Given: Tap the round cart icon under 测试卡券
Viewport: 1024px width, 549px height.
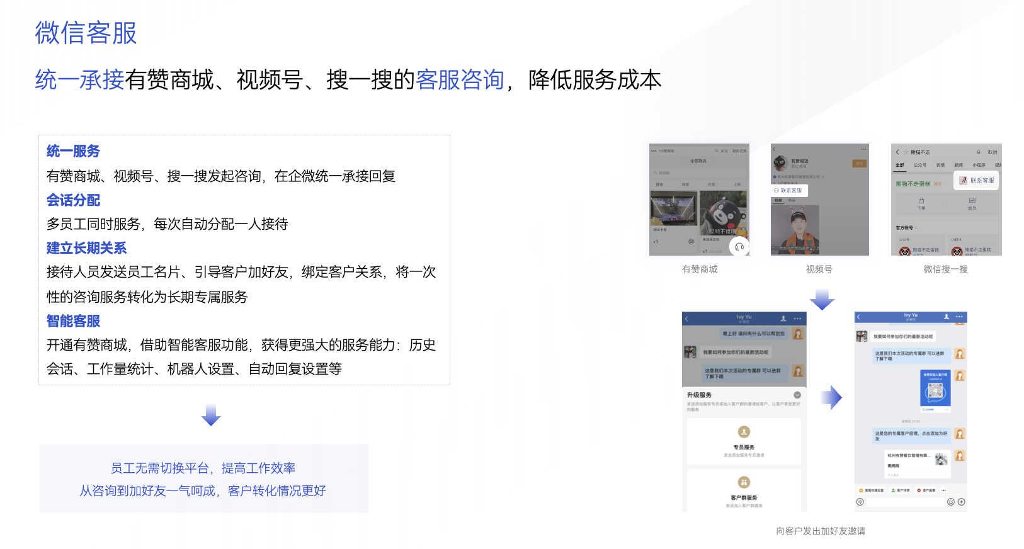Looking at the screenshot, I should pos(691,242).
